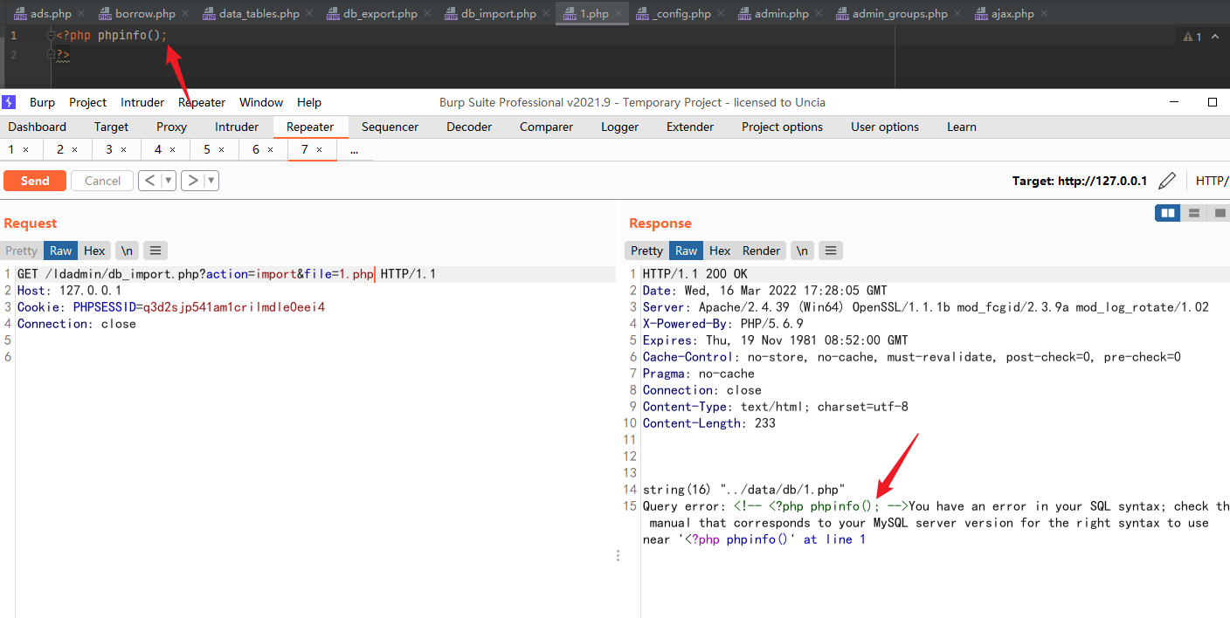1230x618 pixels.
Task: Add a new Repeater tab with ellipsis
Action: click(354, 150)
